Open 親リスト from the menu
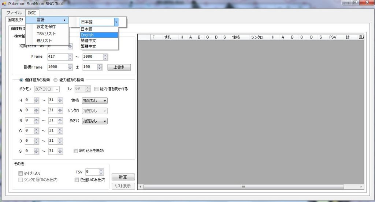The width and height of the screenshot is (375, 202). (47, 41)
